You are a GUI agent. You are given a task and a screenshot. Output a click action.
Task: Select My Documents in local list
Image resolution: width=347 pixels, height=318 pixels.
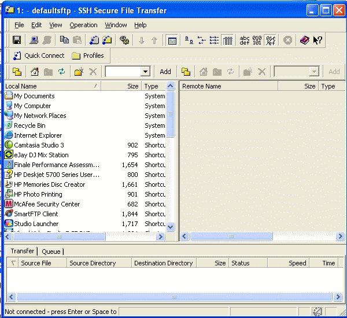point(34,96)
